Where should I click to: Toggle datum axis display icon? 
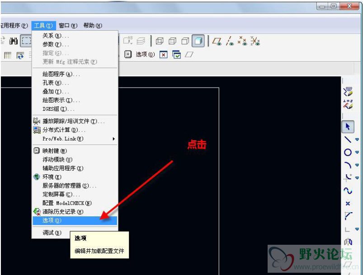click(230, 41)
